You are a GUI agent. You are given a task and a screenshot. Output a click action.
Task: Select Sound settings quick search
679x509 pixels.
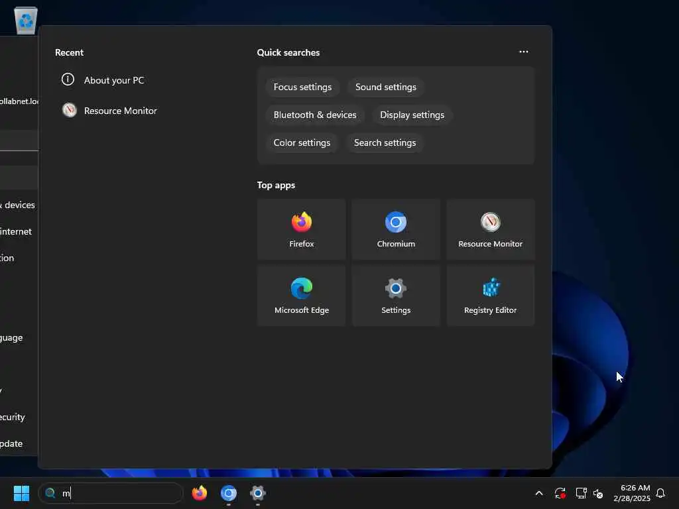(x=385, y=87)
